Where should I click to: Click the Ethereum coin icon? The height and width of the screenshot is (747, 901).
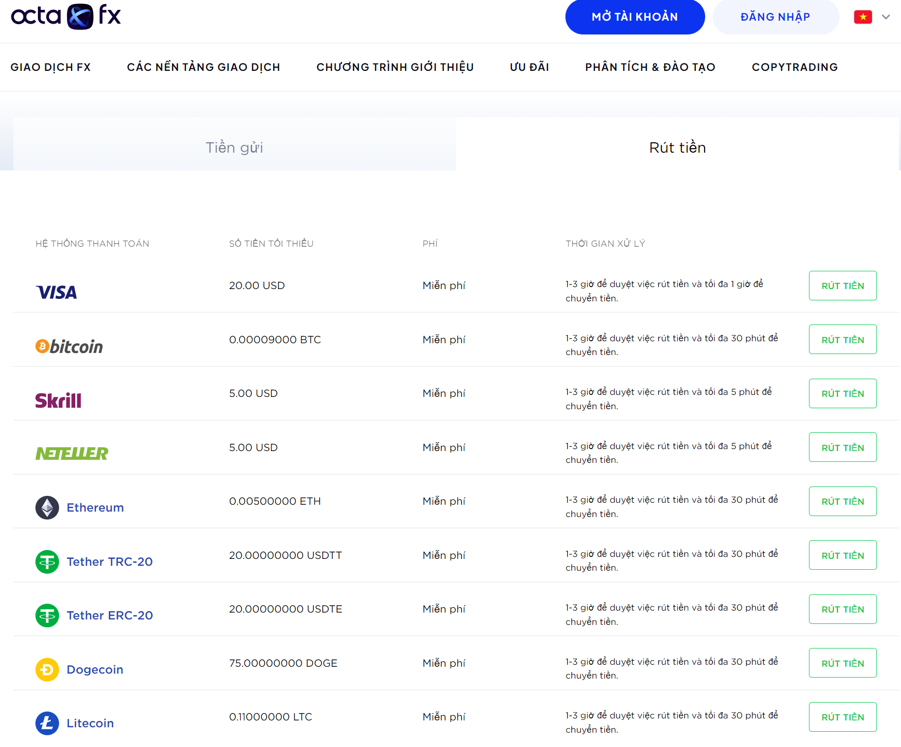coord(47,508)
